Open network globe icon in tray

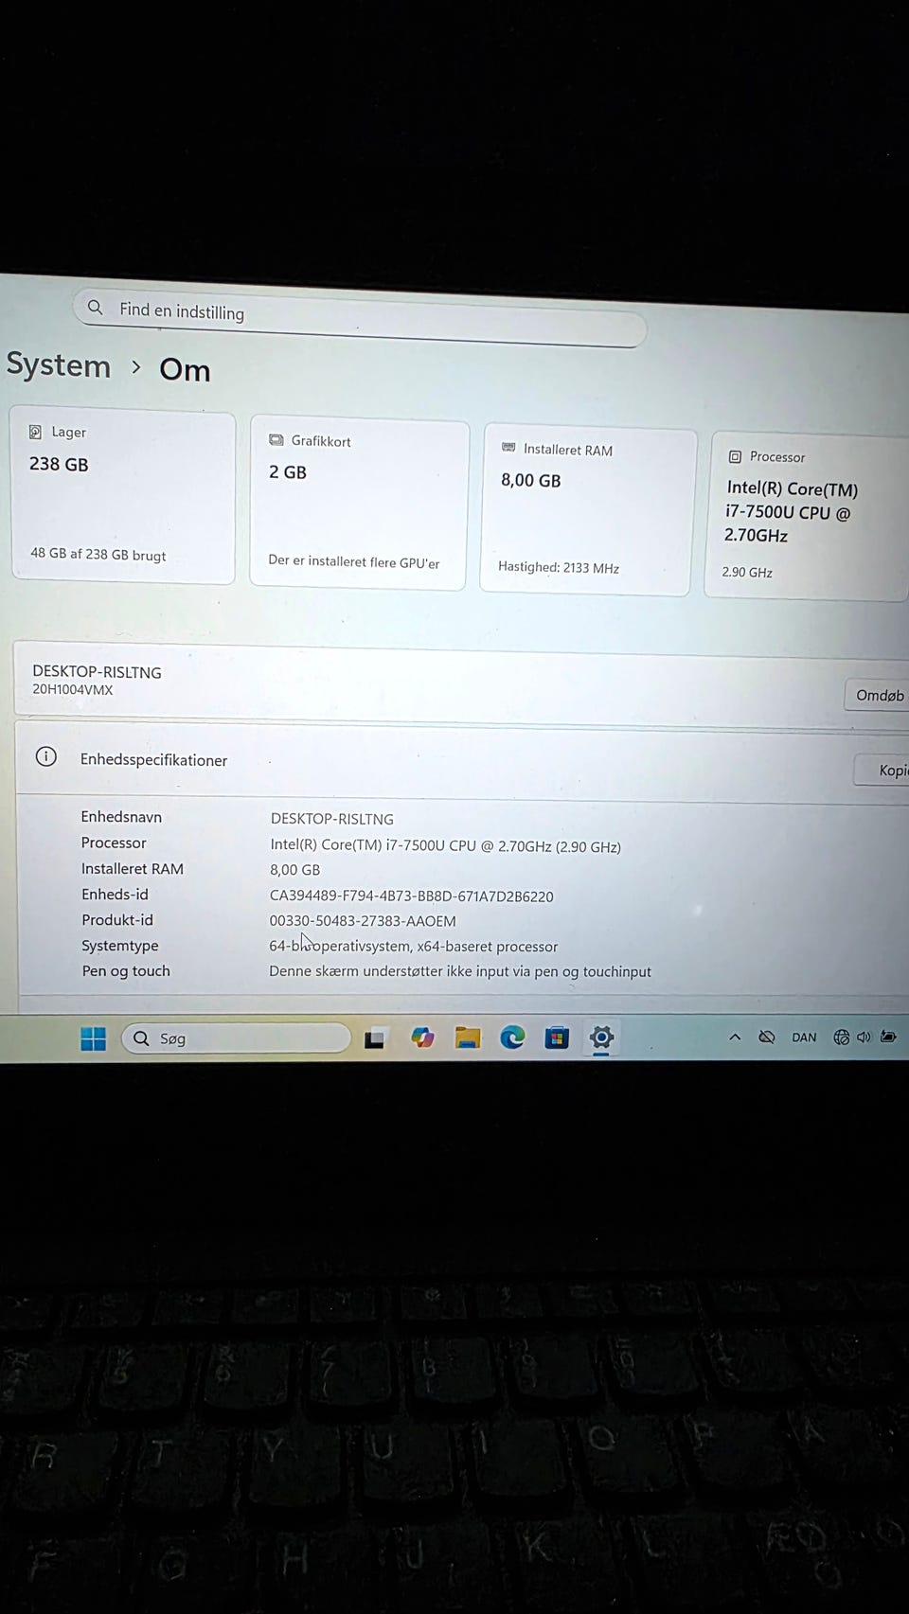[841, 1038]
